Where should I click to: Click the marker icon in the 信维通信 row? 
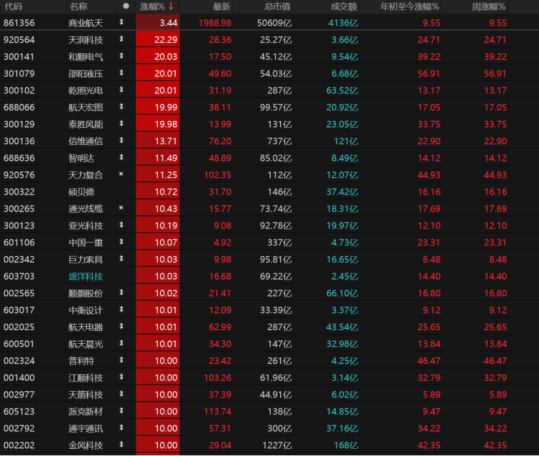point(121,141)
